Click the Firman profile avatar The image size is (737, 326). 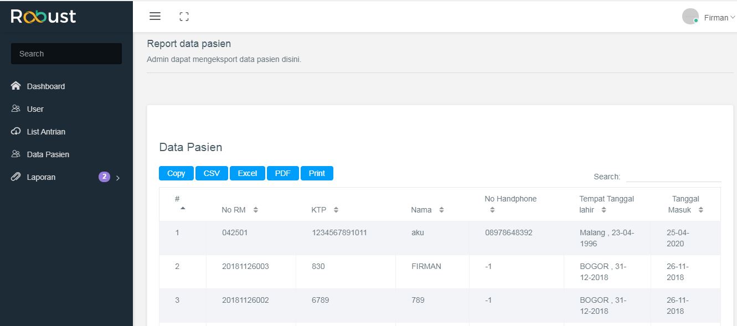tap(690, 16)
